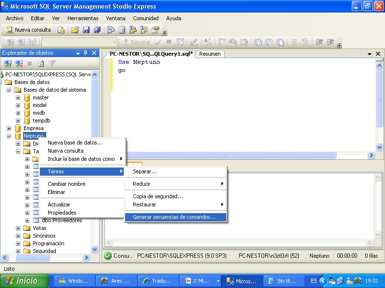The height and width of the screenshot is (288, 385).
Task: Open the Explorador de objetos options dropdown
Action: [x=77, y=53]
